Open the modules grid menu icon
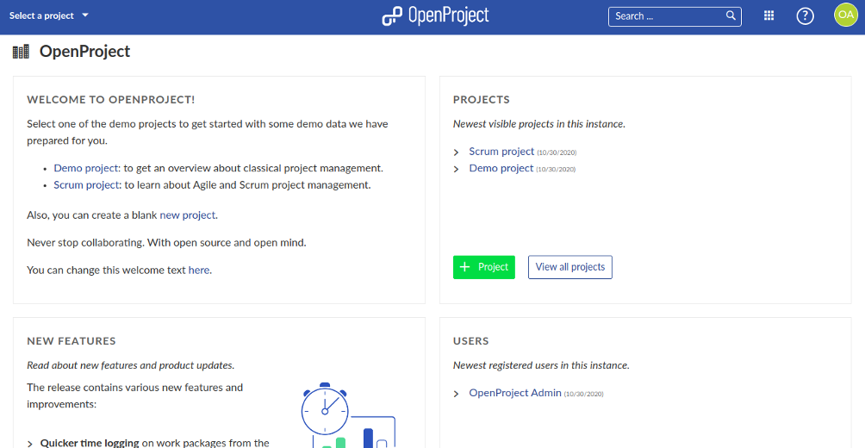The height and width of the screenshot is (448, 865). pyautogui.click(x=769, y=16)
